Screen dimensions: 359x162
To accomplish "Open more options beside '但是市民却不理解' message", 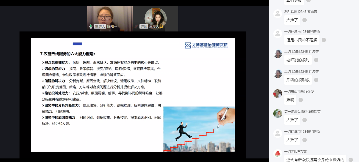I will tap(324, 40).
